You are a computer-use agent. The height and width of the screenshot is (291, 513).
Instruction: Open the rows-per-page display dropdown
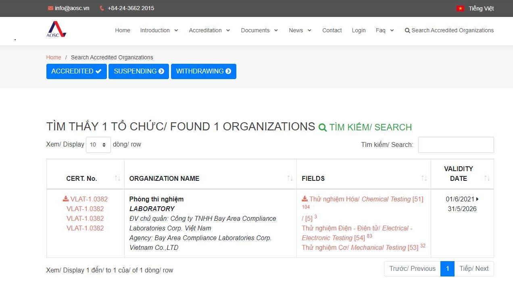(98, 144)
